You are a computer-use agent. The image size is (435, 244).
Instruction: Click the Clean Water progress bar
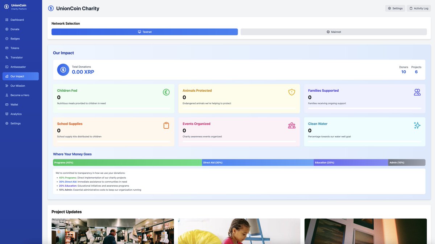(365, 141)
